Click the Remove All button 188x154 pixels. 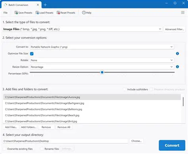click(64, 127)
